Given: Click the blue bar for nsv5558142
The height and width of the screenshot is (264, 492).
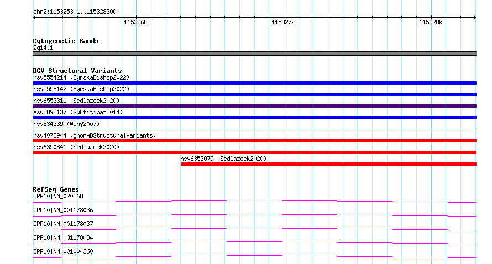Looking at the screenshot, I should pos(254,94).
